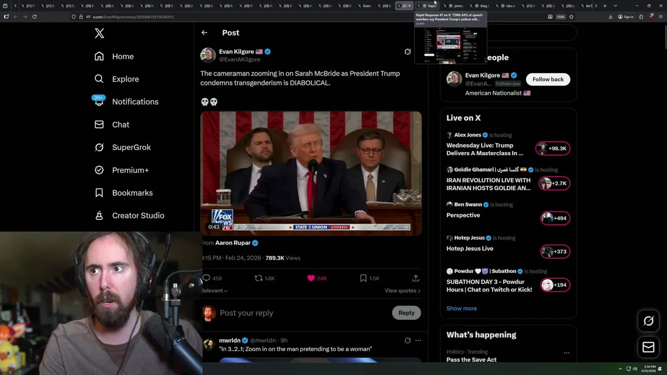
Task: Join Alex Jones live with +98.3K listeners
Action: 553,148
